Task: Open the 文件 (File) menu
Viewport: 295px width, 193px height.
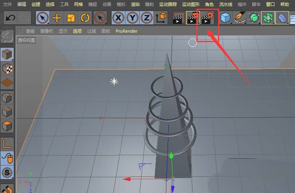Action: (x=7, y=4)
